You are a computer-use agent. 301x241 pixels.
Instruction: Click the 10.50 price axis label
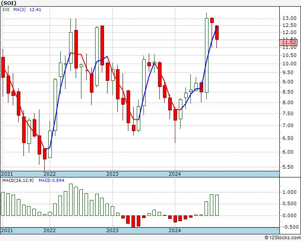click(x=289, y=55)
